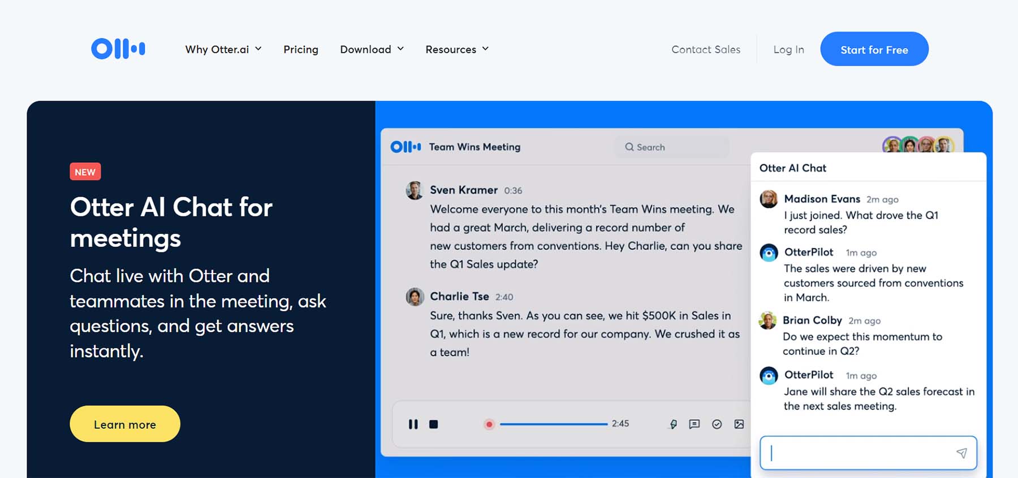The height and width of the screenshot is (478, 1018).
Task: Click the Learn more button
Action: pyautogui.click(x=125, y=424)
